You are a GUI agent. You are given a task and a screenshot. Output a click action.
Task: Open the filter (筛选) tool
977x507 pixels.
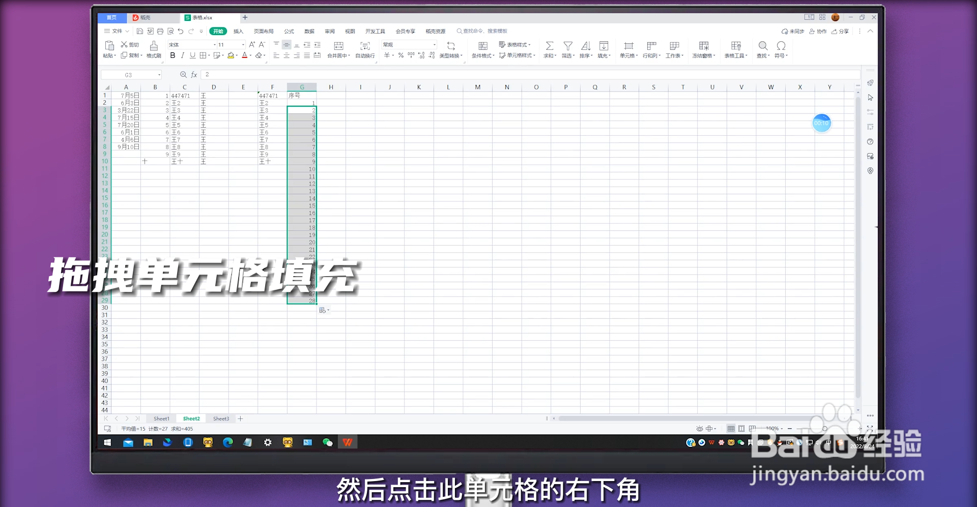[x=567, y=49]
